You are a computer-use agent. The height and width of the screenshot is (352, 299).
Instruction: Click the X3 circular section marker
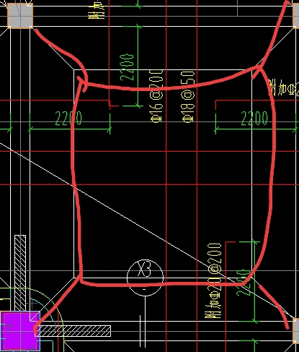pyautogui.click(x=145, y=278)
